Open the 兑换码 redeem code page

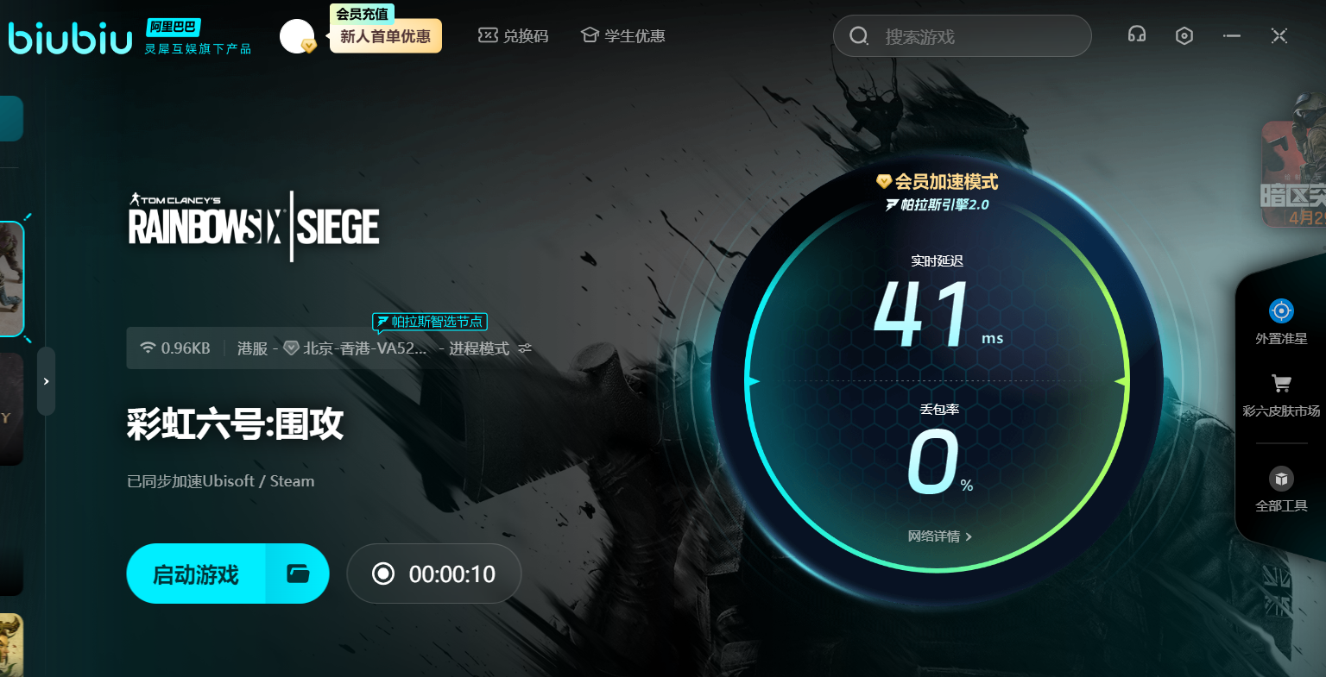[513, 36]
